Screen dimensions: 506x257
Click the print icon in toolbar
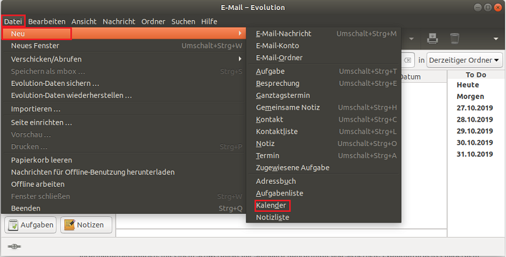coord(432,39)
